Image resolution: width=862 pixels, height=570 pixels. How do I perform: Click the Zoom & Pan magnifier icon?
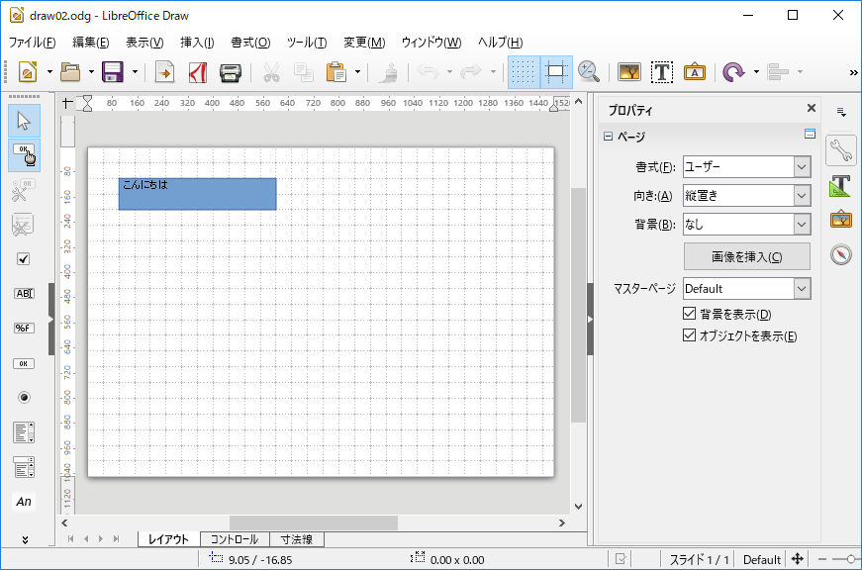click(589, 72)
